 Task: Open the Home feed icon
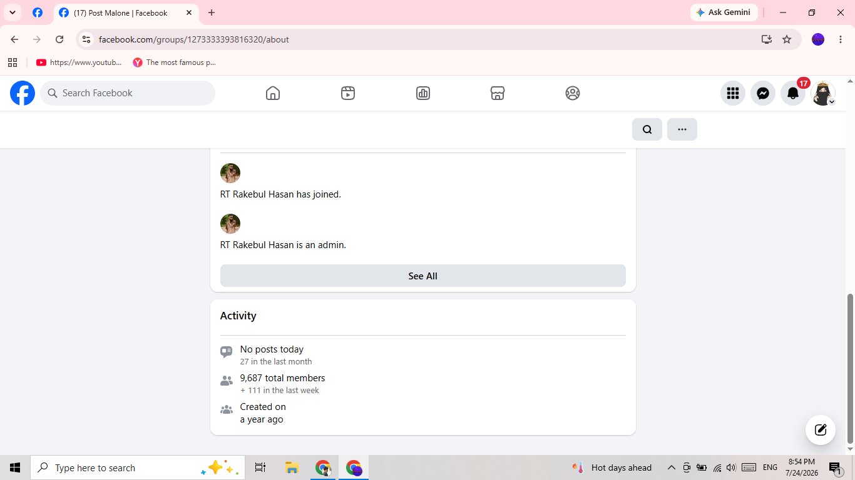pyautogui.click(x=273, y=93)
